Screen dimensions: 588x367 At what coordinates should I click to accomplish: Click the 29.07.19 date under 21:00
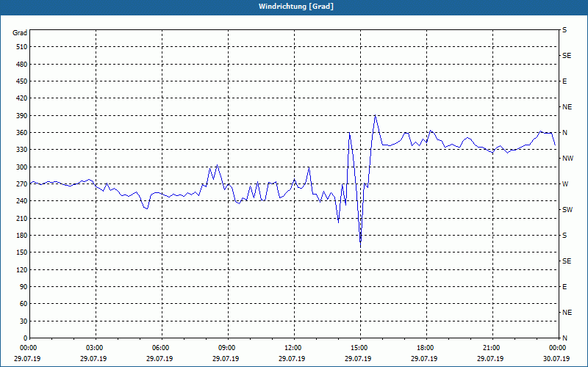tap(490, 359)
